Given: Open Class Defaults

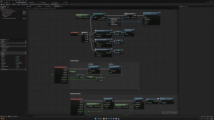Looking at the screenshot, I should (x=40, y=4).
